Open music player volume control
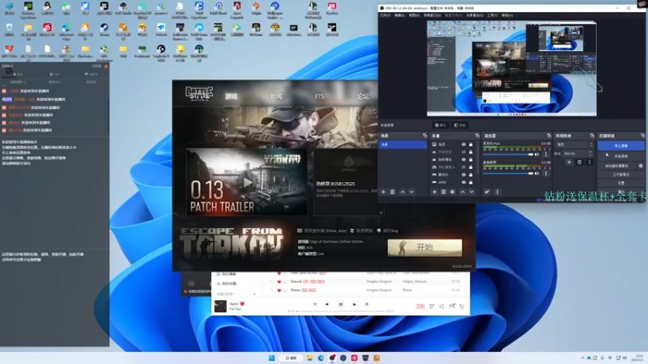Image resolution: width=648 pixels, height=364 pixels. click(441, 307)
